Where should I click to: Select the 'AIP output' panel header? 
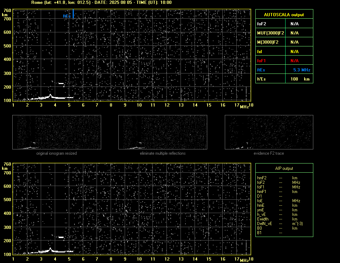coord(284,168)
